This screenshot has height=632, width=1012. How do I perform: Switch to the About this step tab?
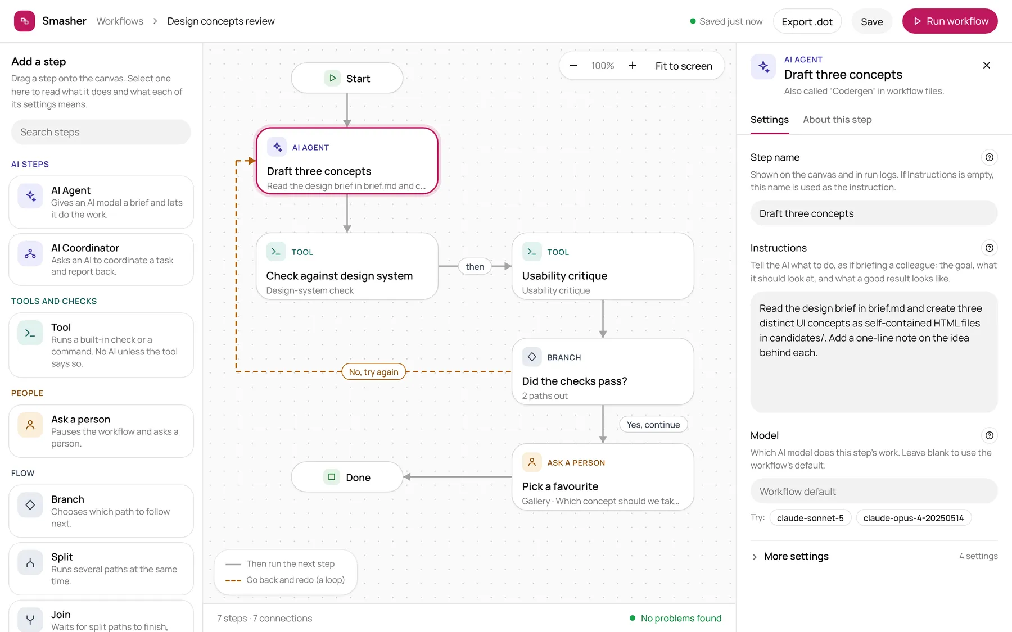coord(837,120)
